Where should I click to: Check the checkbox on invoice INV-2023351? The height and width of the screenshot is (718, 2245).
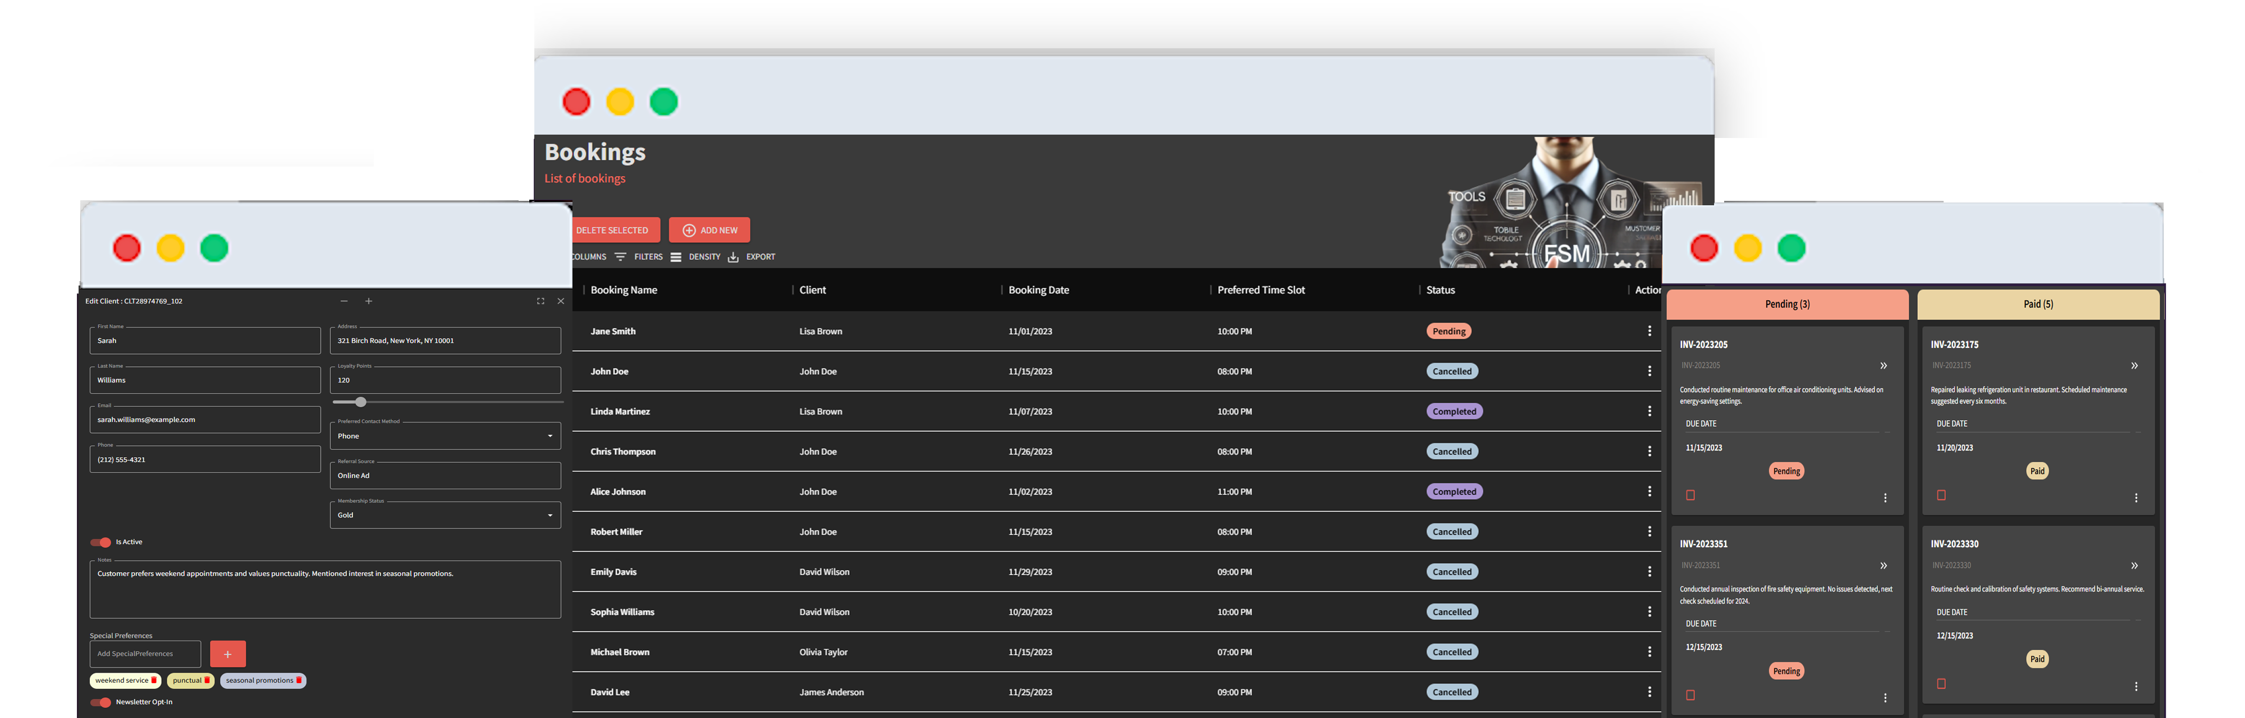[x=1690, y=694]
